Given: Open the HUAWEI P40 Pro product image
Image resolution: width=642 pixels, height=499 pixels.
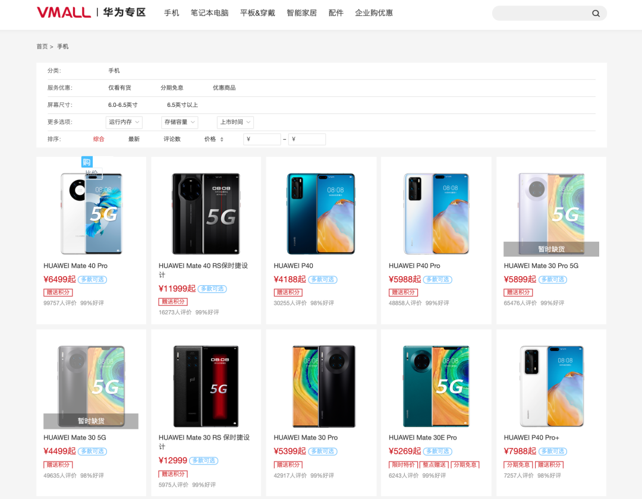Looking at the screenshot, I should click(436, 213).
